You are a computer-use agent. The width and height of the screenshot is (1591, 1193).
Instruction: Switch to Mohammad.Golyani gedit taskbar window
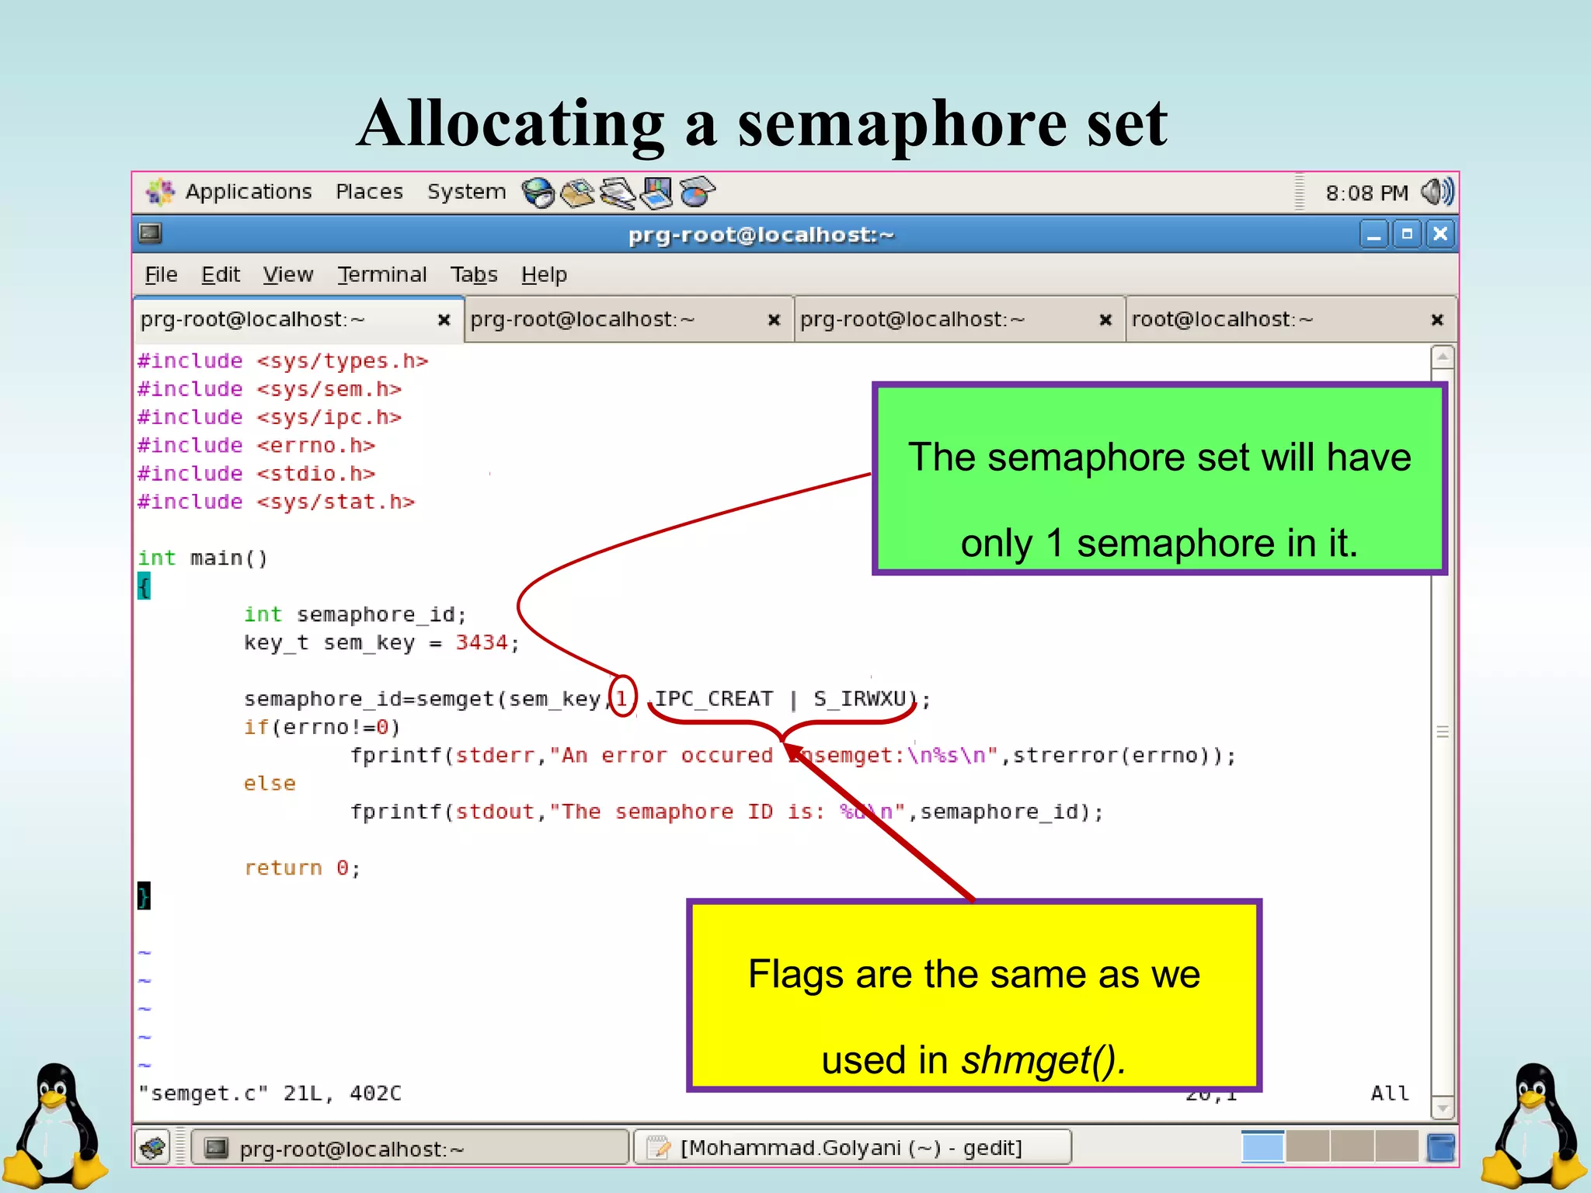click(x=852, y=1147)
